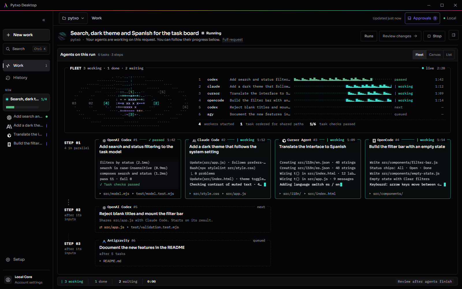The height and width of the screenshot is (289, 462).
Task: Click the OpenAI Codex #5 card header icon
Action: pyautogui.click(x=104, y=208)
